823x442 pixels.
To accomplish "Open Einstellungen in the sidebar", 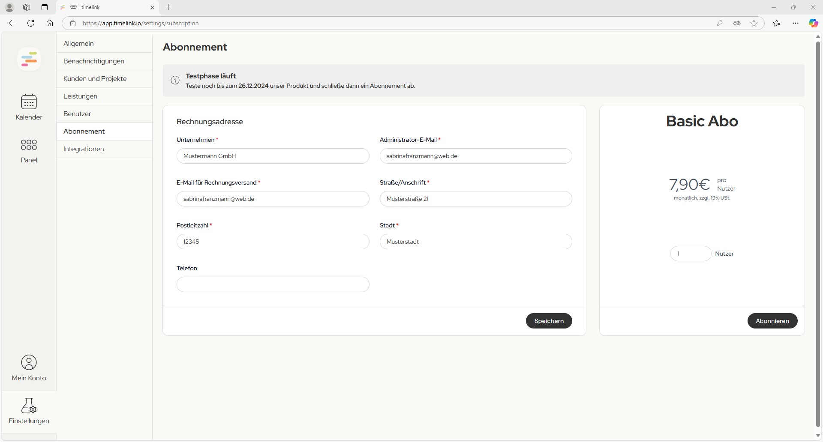I will (x=29, y=411).
